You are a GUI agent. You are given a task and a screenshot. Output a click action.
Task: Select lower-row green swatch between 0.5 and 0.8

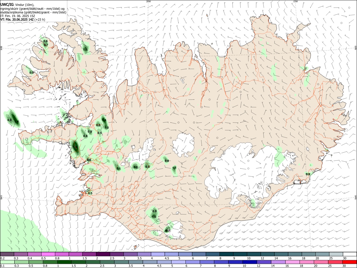click(x=36, y=262)
